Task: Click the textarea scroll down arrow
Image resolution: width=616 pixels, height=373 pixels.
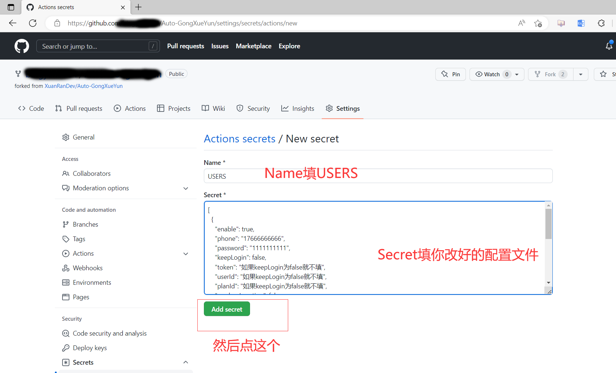Action: [x=548, y=283]
